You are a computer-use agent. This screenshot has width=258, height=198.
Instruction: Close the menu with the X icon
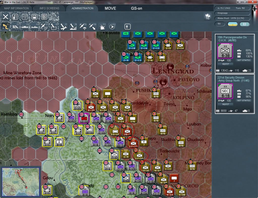click(x=6, y=17)
